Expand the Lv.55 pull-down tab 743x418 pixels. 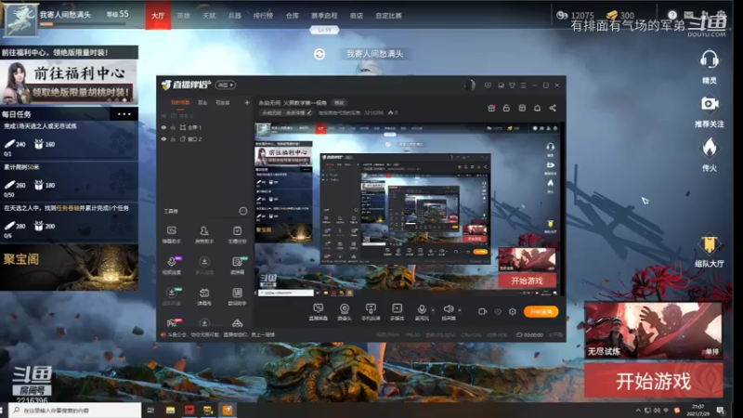click(324, 30)
